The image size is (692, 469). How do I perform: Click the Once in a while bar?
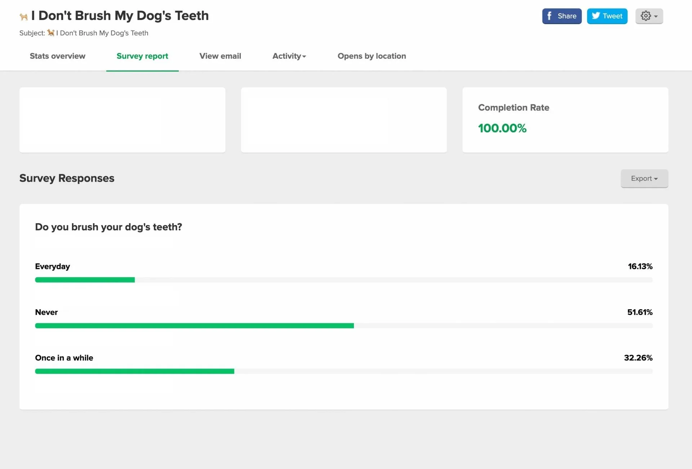pos(135,371)
